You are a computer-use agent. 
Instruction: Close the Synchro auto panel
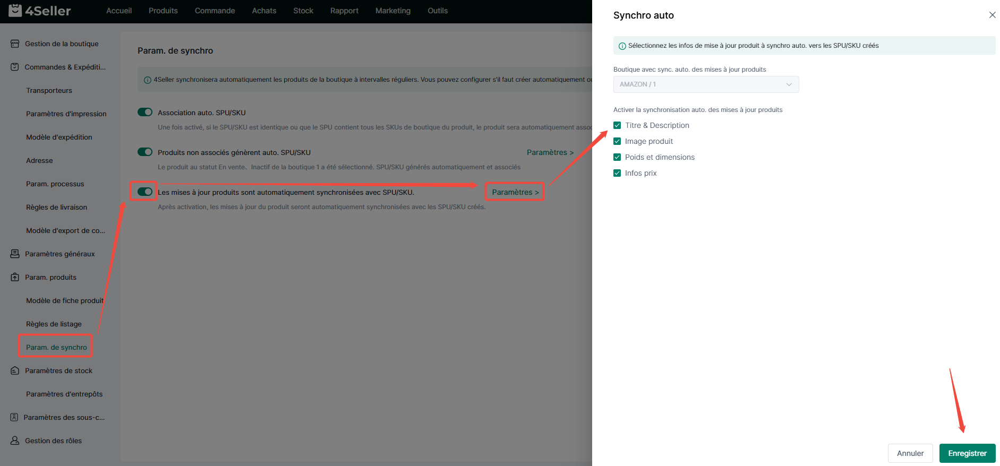[x=992, y=15]
